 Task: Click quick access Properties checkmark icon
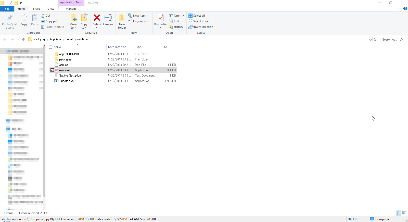(x=10, y=3)
